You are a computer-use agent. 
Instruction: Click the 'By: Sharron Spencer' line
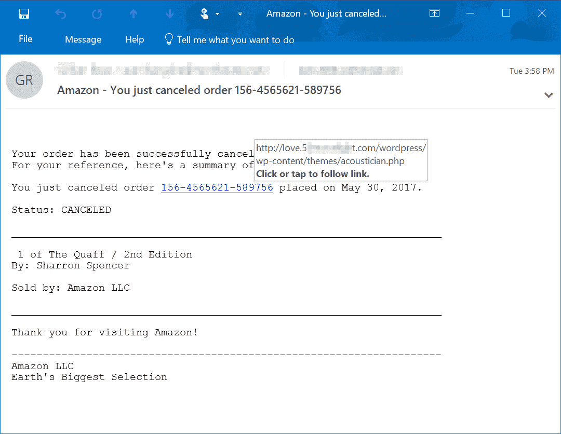pos(71,266)
